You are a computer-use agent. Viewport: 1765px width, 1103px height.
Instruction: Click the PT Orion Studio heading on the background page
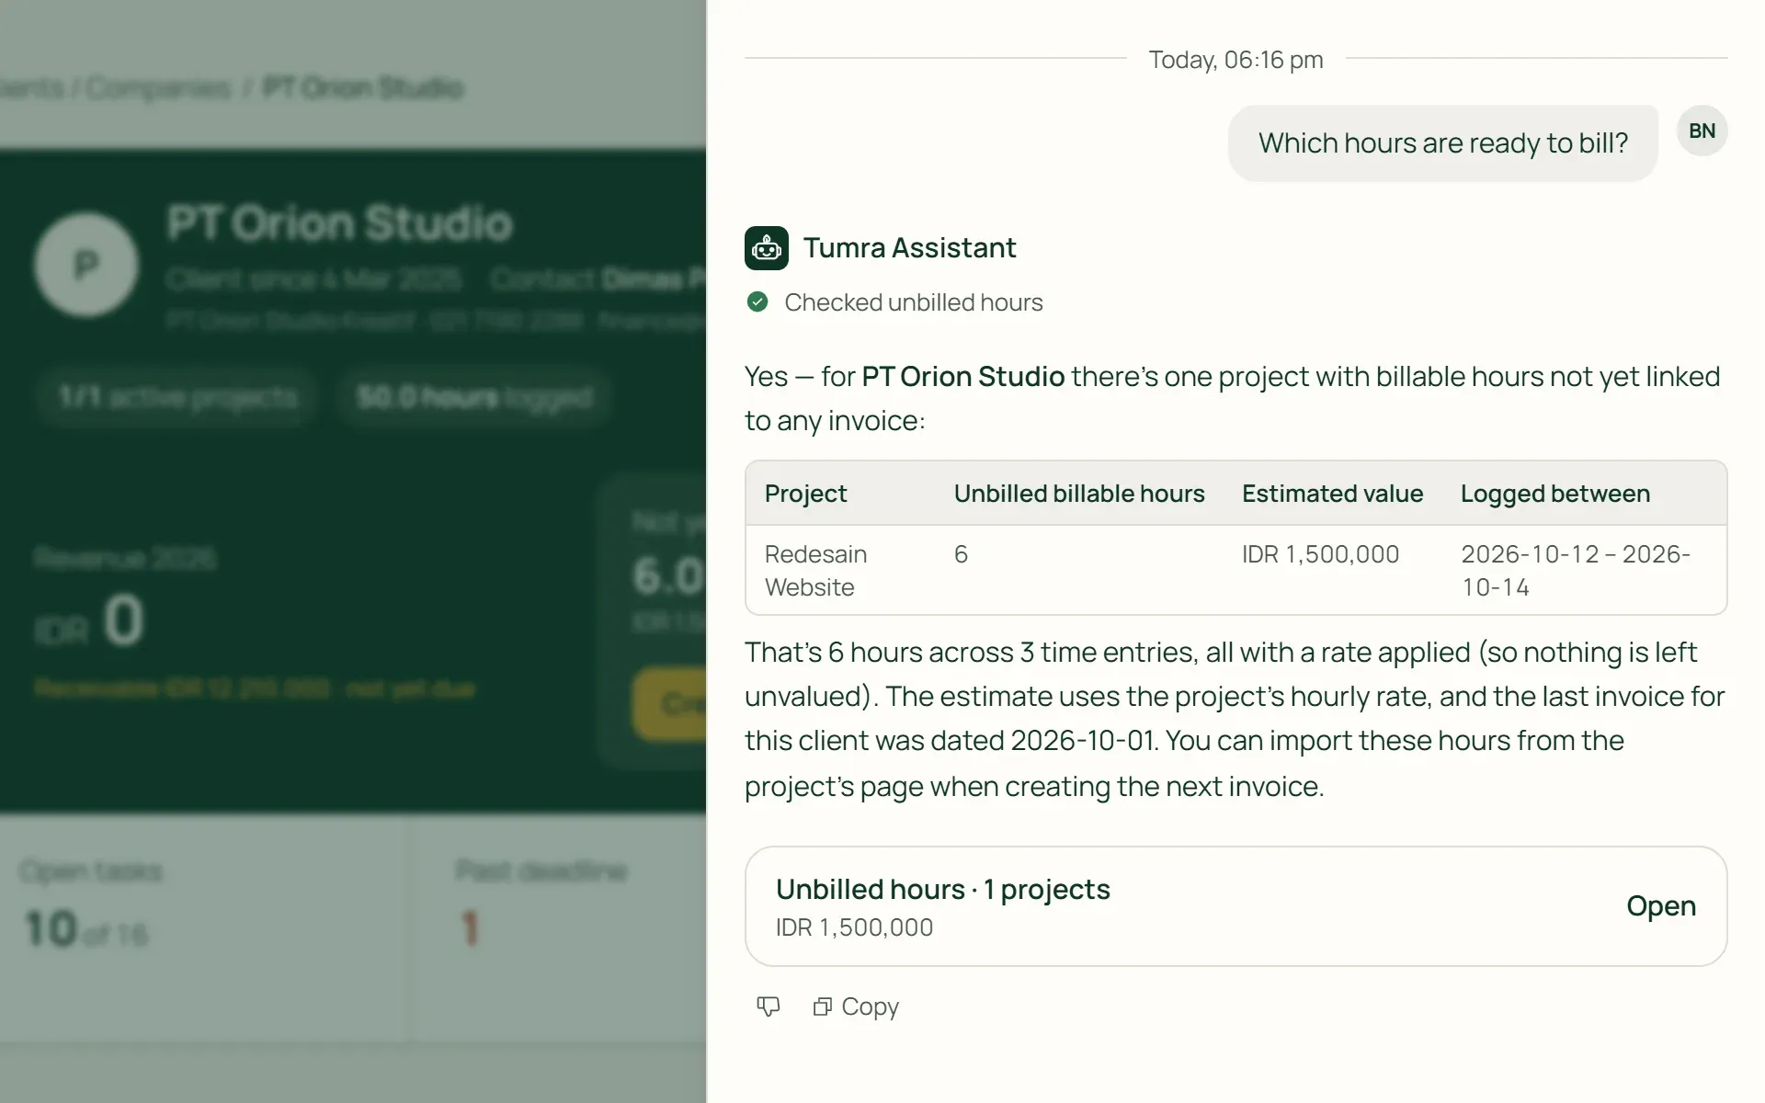[339, 223]
